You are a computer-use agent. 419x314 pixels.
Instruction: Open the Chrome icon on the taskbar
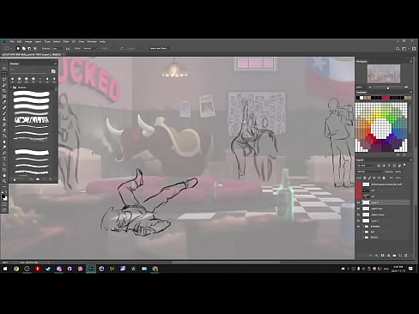click(16, 269)
